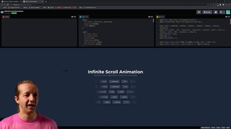Close the Infinite Scroll Animation browser tab
The image size is (231, 129).
click(43, 1)
